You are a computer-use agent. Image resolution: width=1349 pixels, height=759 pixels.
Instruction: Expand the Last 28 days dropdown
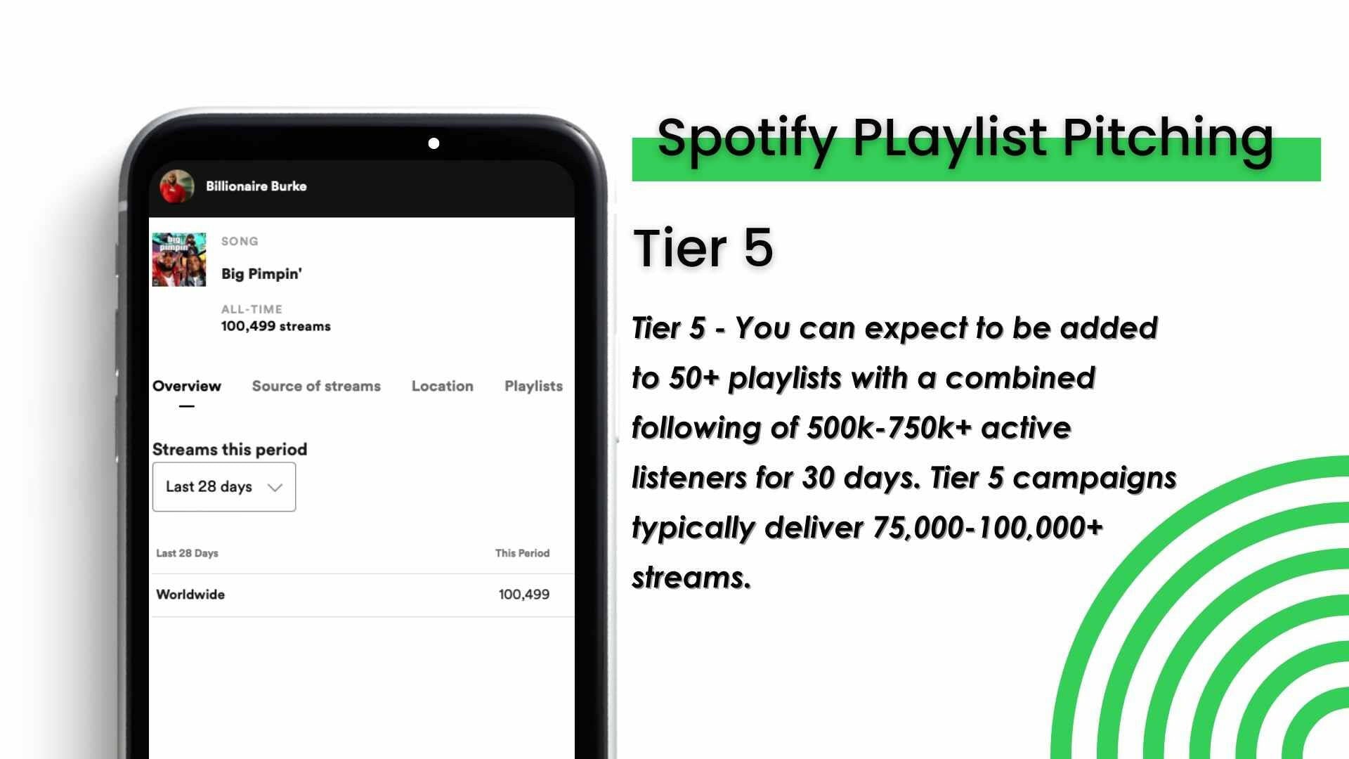click(223, 486)
